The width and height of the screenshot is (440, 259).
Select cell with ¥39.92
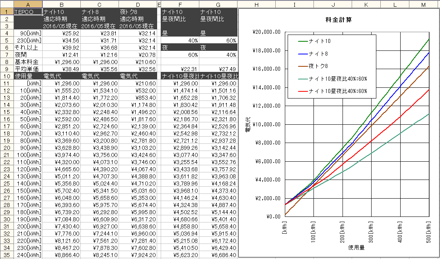click(x=61, y=48)
